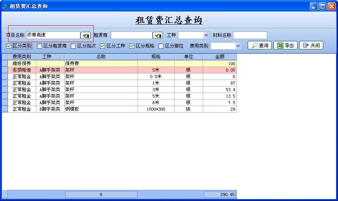This screenshot has width=338, height=201.
Task: Click the project name lookup hand icon
Action: [x=85, y=36]
